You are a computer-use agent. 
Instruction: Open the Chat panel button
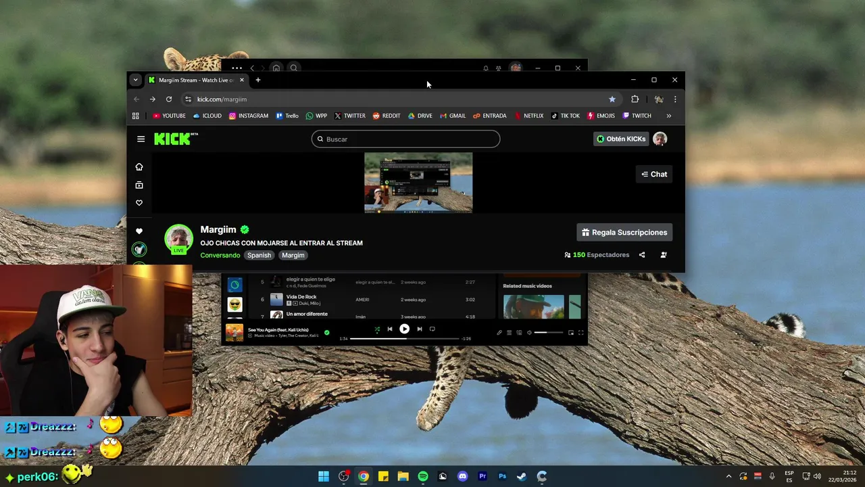point(654,175)
